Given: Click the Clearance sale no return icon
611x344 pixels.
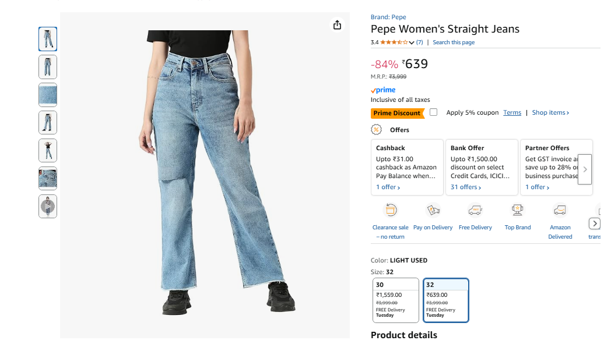Looking at the screenshot, I should pos(391,210).
